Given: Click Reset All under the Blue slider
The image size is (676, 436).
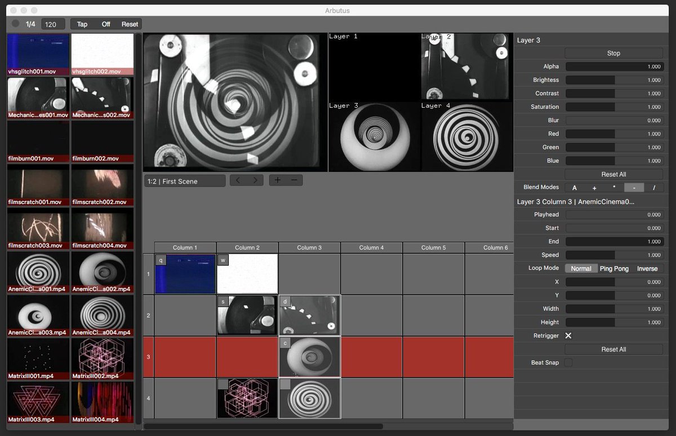Looking at the screenshot, I should click(x=614, y=175).
